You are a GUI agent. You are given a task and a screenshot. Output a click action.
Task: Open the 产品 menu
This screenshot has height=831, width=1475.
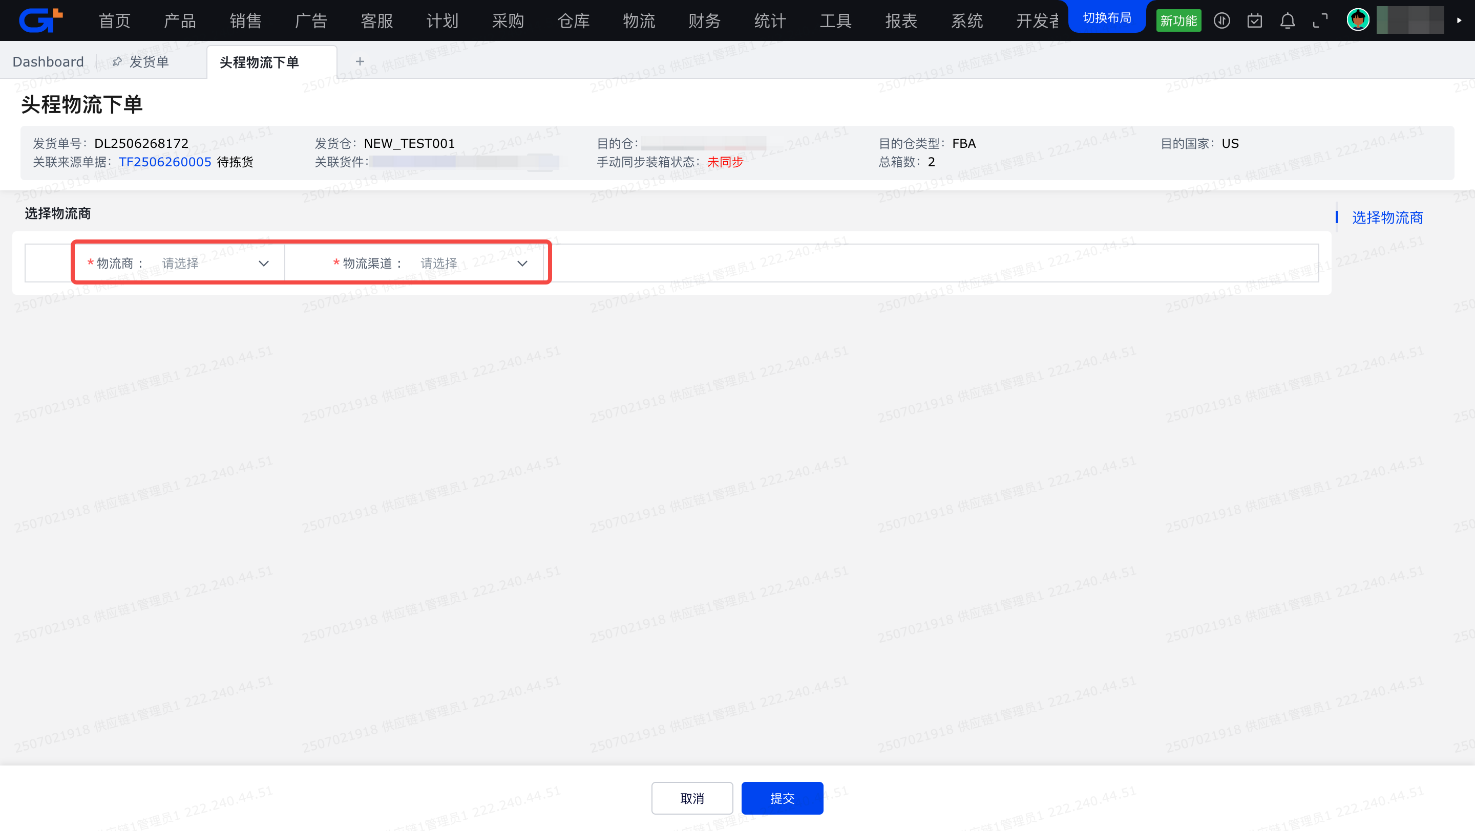point(180,21)
